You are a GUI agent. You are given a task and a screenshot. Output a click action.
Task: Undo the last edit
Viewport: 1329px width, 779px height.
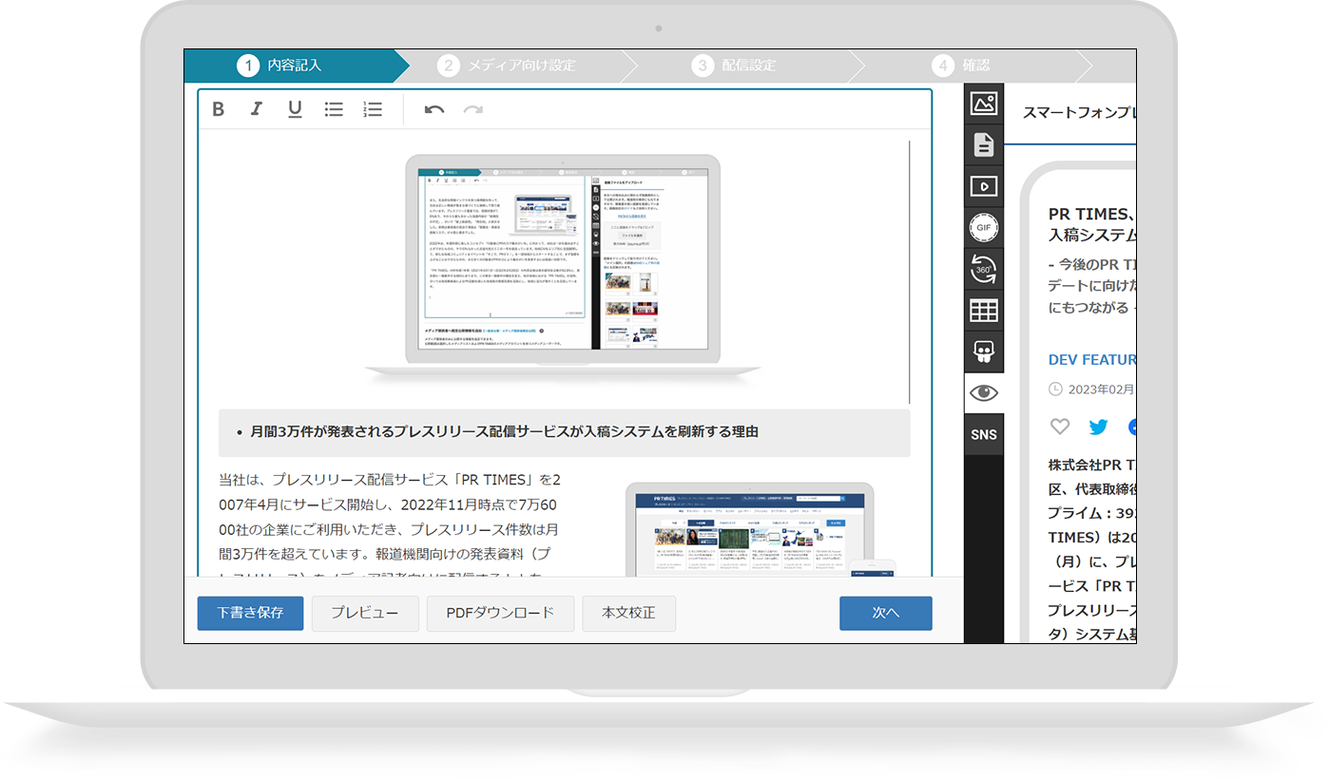pyautogui.click(x=434, y=109)
